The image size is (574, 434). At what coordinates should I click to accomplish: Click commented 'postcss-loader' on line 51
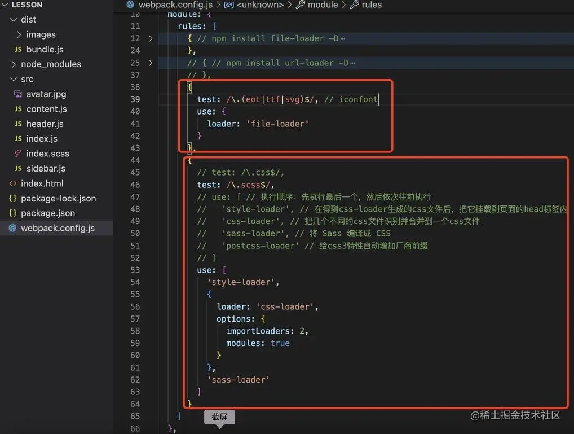tap(260, 246)
